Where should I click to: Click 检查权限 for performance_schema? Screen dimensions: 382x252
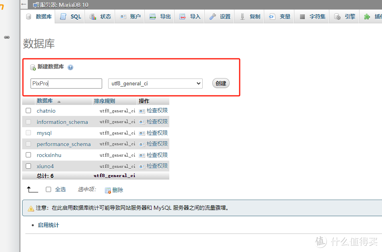tap(157, 144)
